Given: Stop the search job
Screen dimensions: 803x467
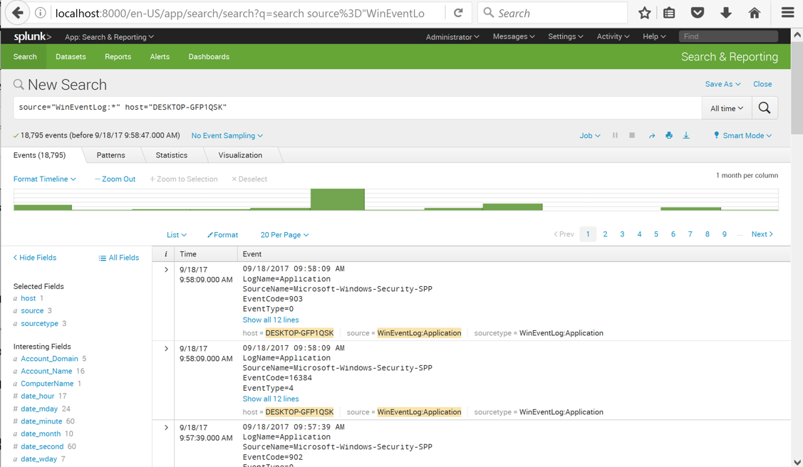Looking at the screenshot, I should 632,135.
